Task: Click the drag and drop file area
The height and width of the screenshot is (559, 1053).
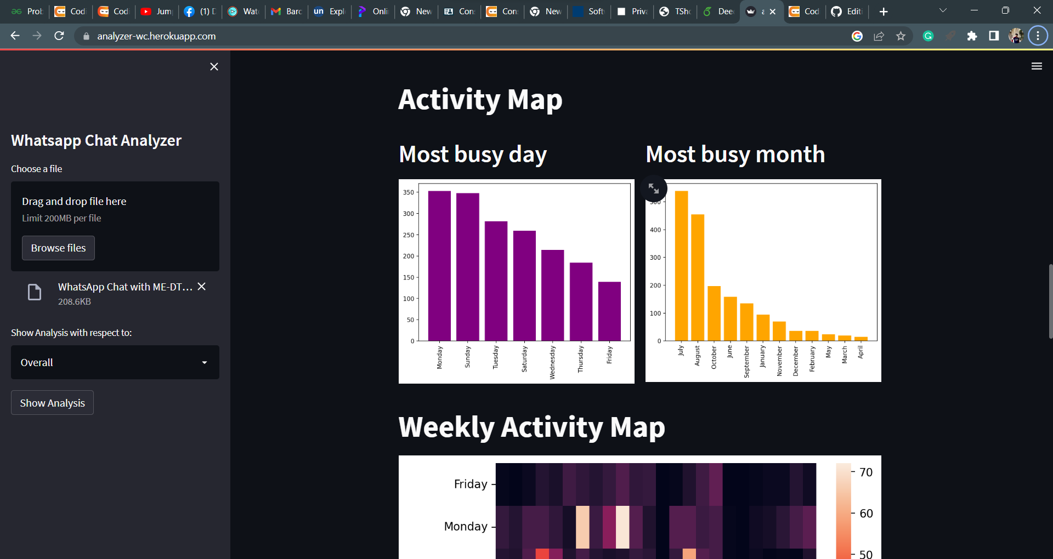Action: tap(115, 226)
